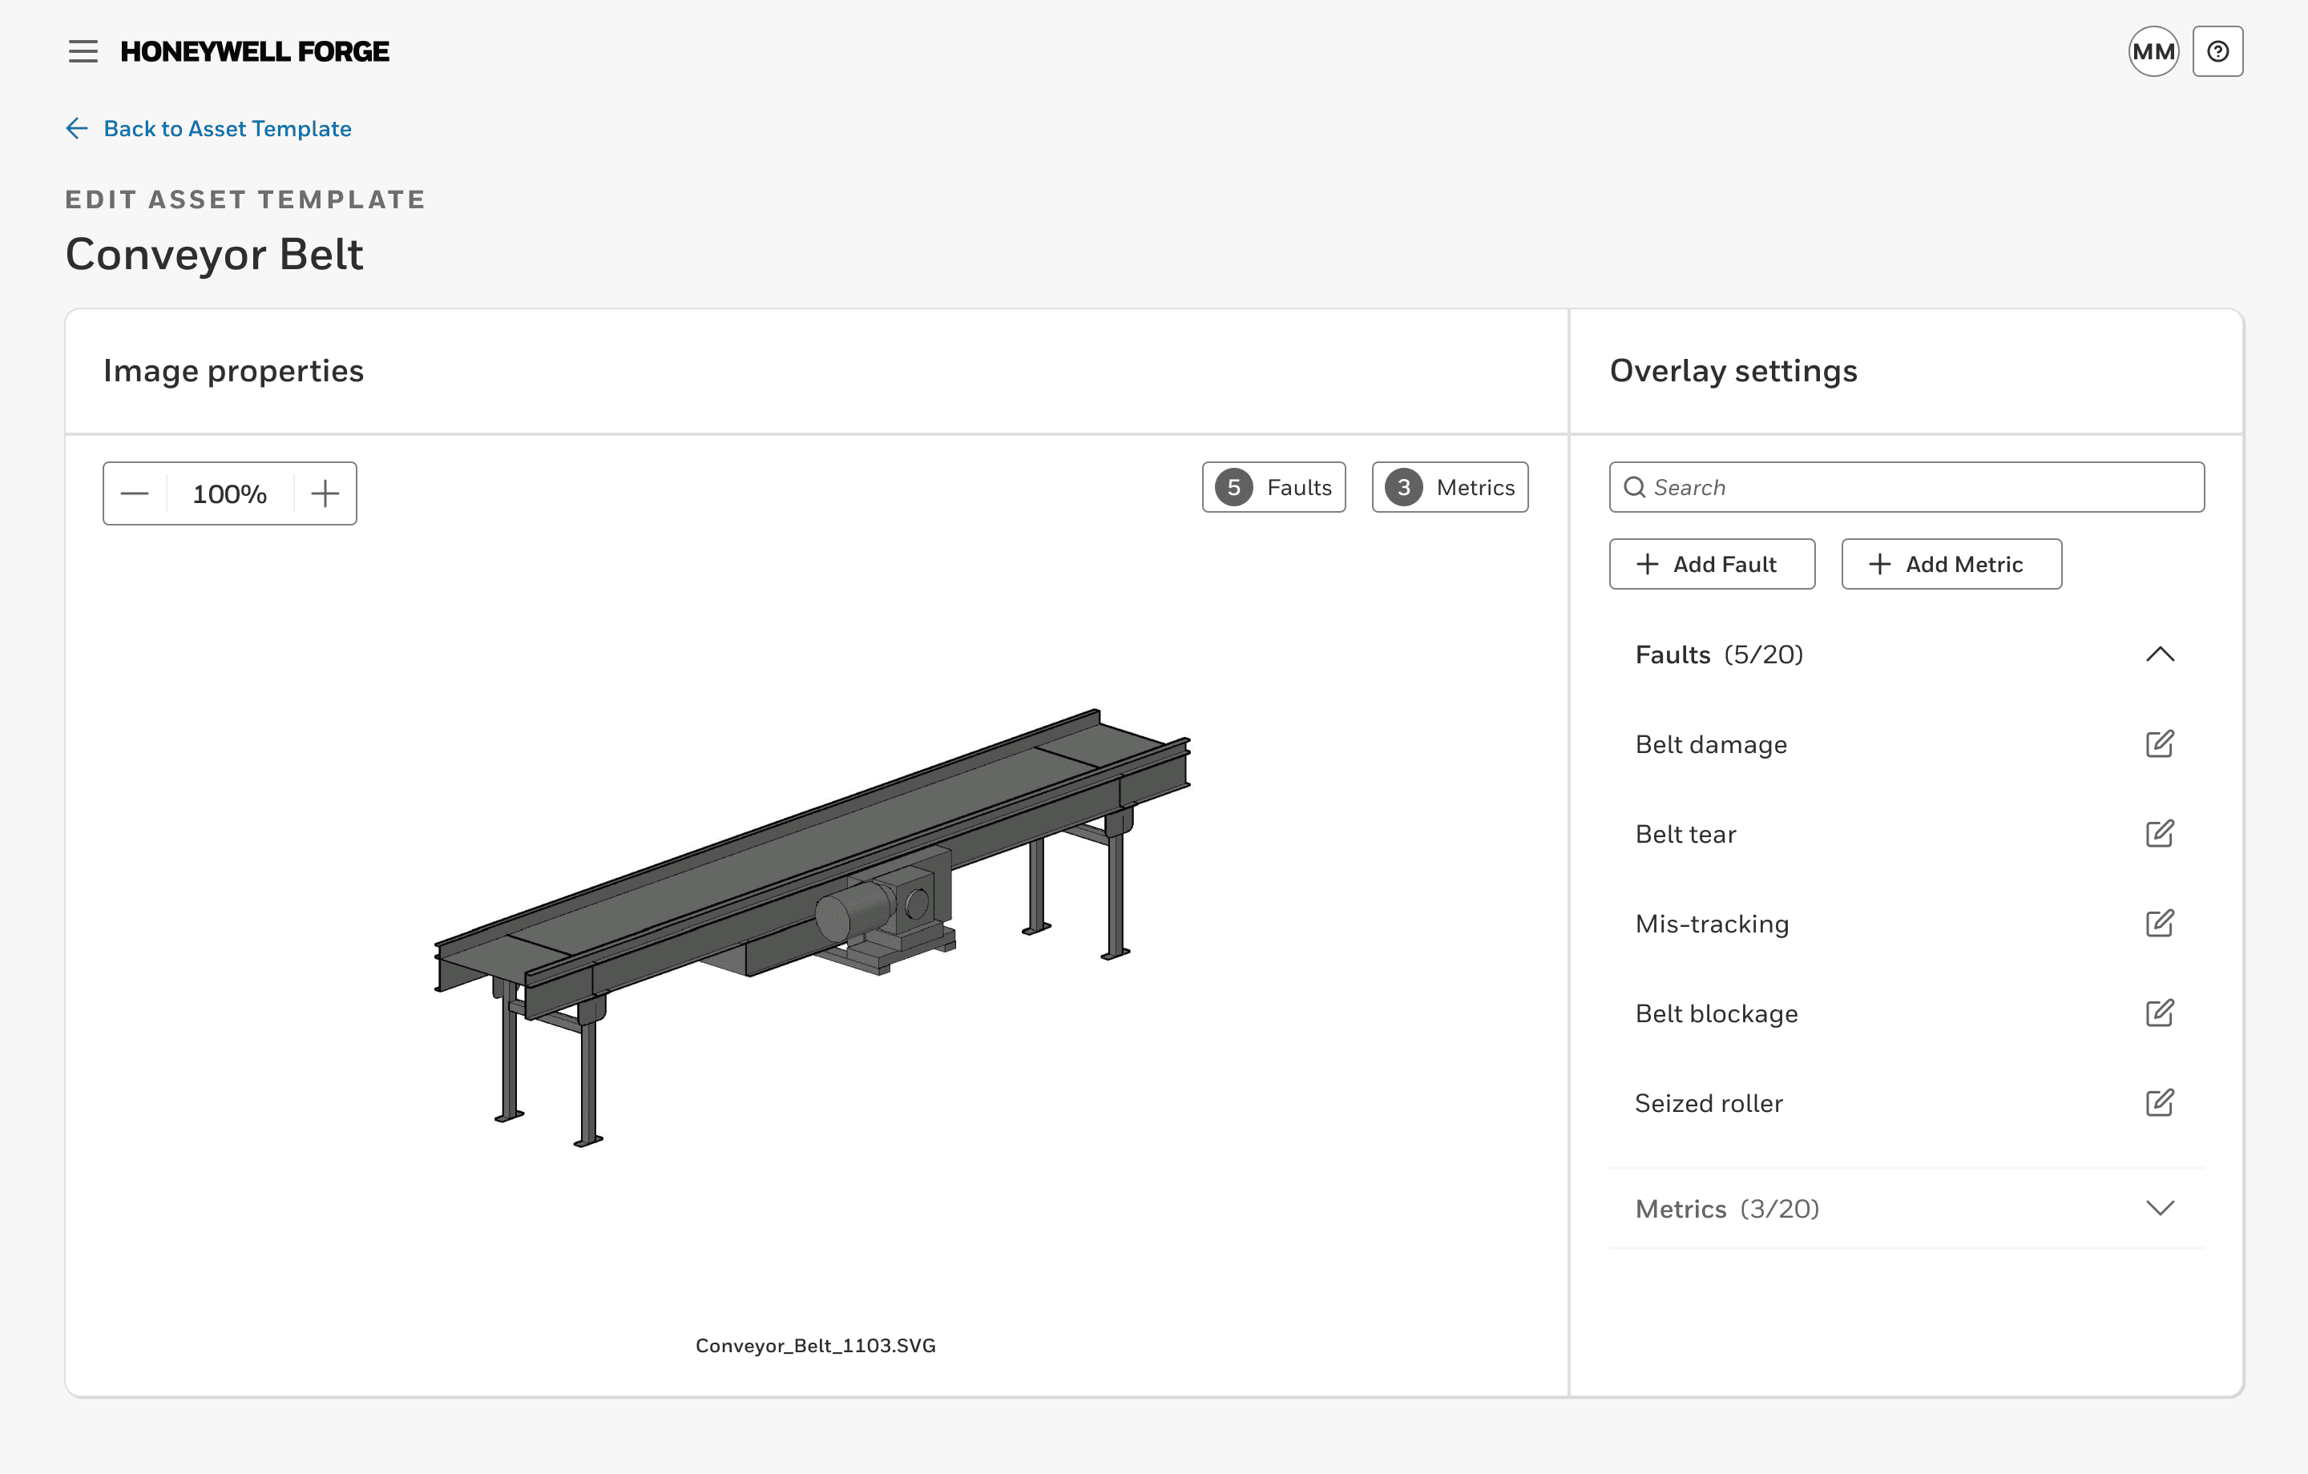
Task: Click the user avatar MM icon
Action: [x=2153, y=52]
